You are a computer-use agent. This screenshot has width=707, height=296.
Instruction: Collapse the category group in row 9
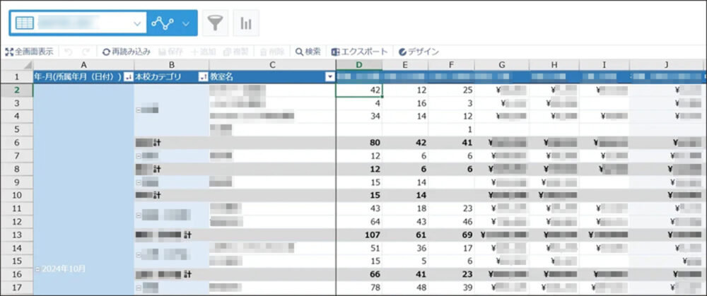coord(138,182)
